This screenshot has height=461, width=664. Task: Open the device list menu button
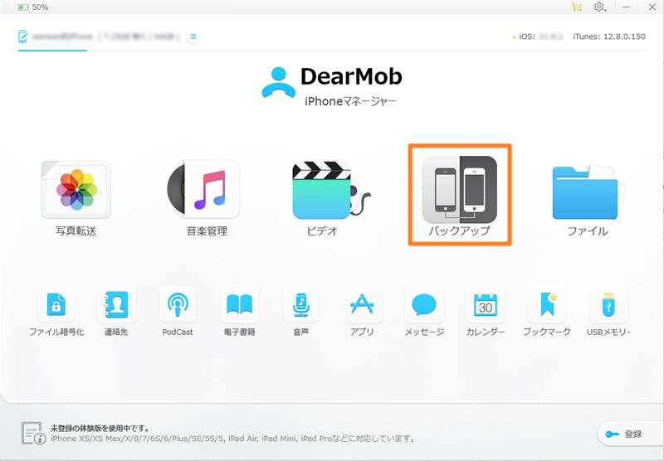(x=193, y=36)
